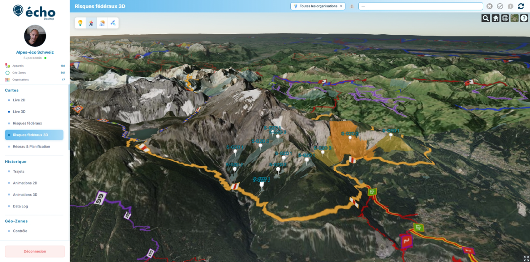This screenshot has width=530, height=262.
Task: Toggle the weather sun-cloud layer button
Action: coord(102,23)
